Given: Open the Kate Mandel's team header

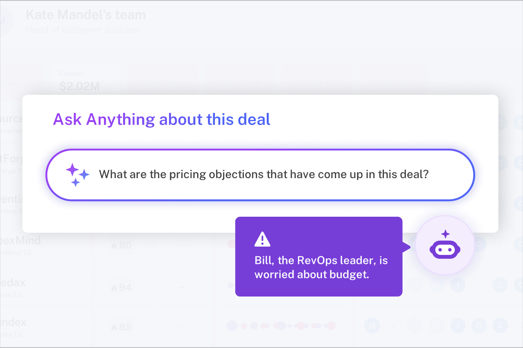Looking at the screenshot, I should [86, 15].
